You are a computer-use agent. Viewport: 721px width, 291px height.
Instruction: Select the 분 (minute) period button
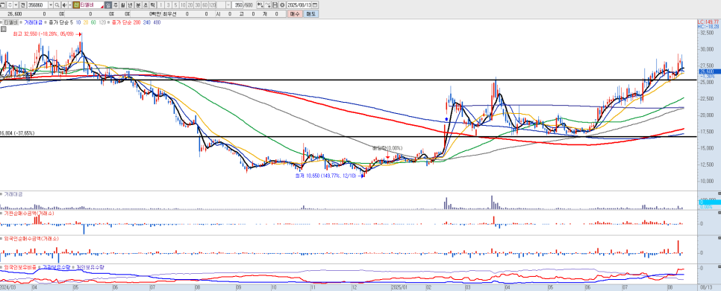click(x=138, y=4)
